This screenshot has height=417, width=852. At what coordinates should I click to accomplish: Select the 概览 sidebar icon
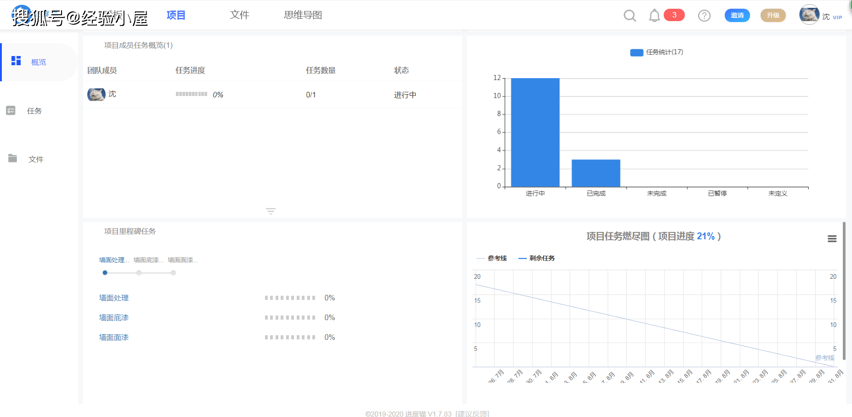pos(16,61)
